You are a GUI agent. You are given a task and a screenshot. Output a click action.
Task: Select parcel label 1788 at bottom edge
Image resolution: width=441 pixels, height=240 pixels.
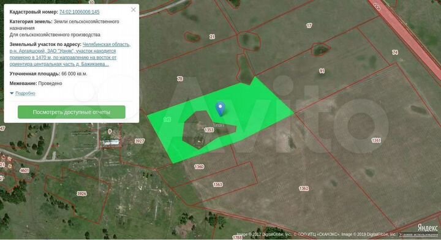pos(237,238)
